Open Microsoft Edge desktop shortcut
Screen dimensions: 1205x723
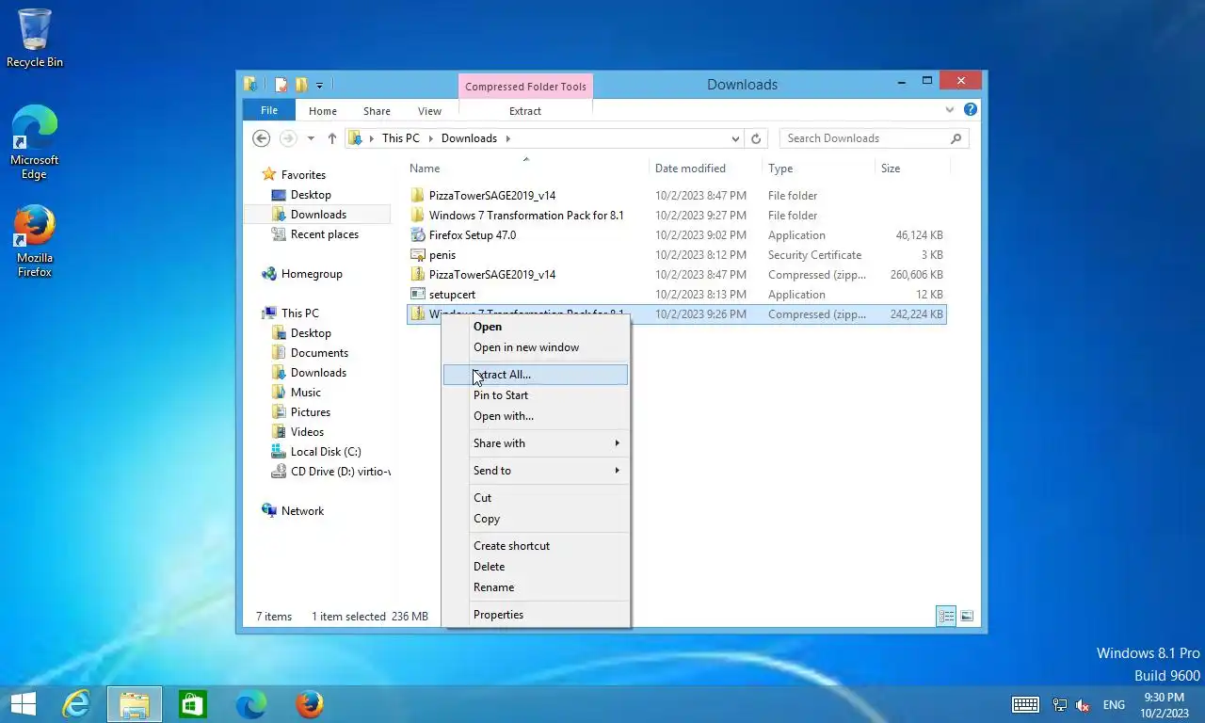[x=35, y=142]
